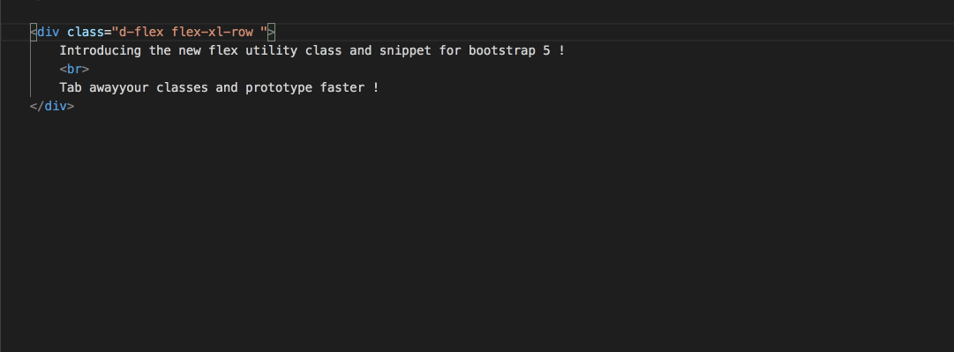This screenshot has width=954, height=352.
Task: Click the closing div tag
Action: [52, 106]
